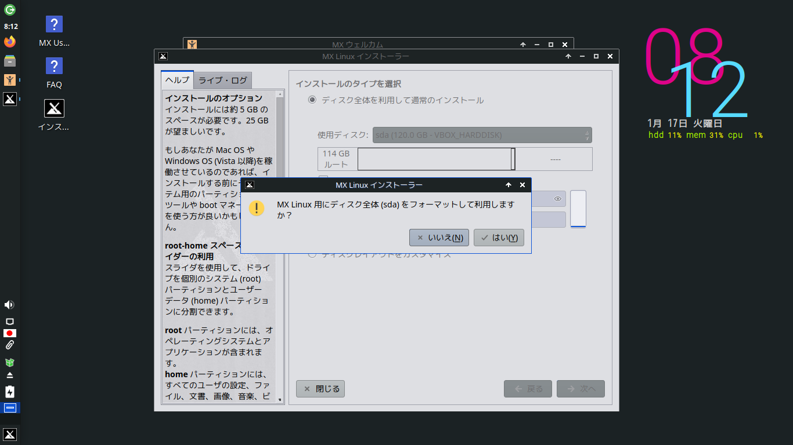Minimize the MX Linux installer window
This screenshot has width=793, height=445.
click(x=582, y=56)
